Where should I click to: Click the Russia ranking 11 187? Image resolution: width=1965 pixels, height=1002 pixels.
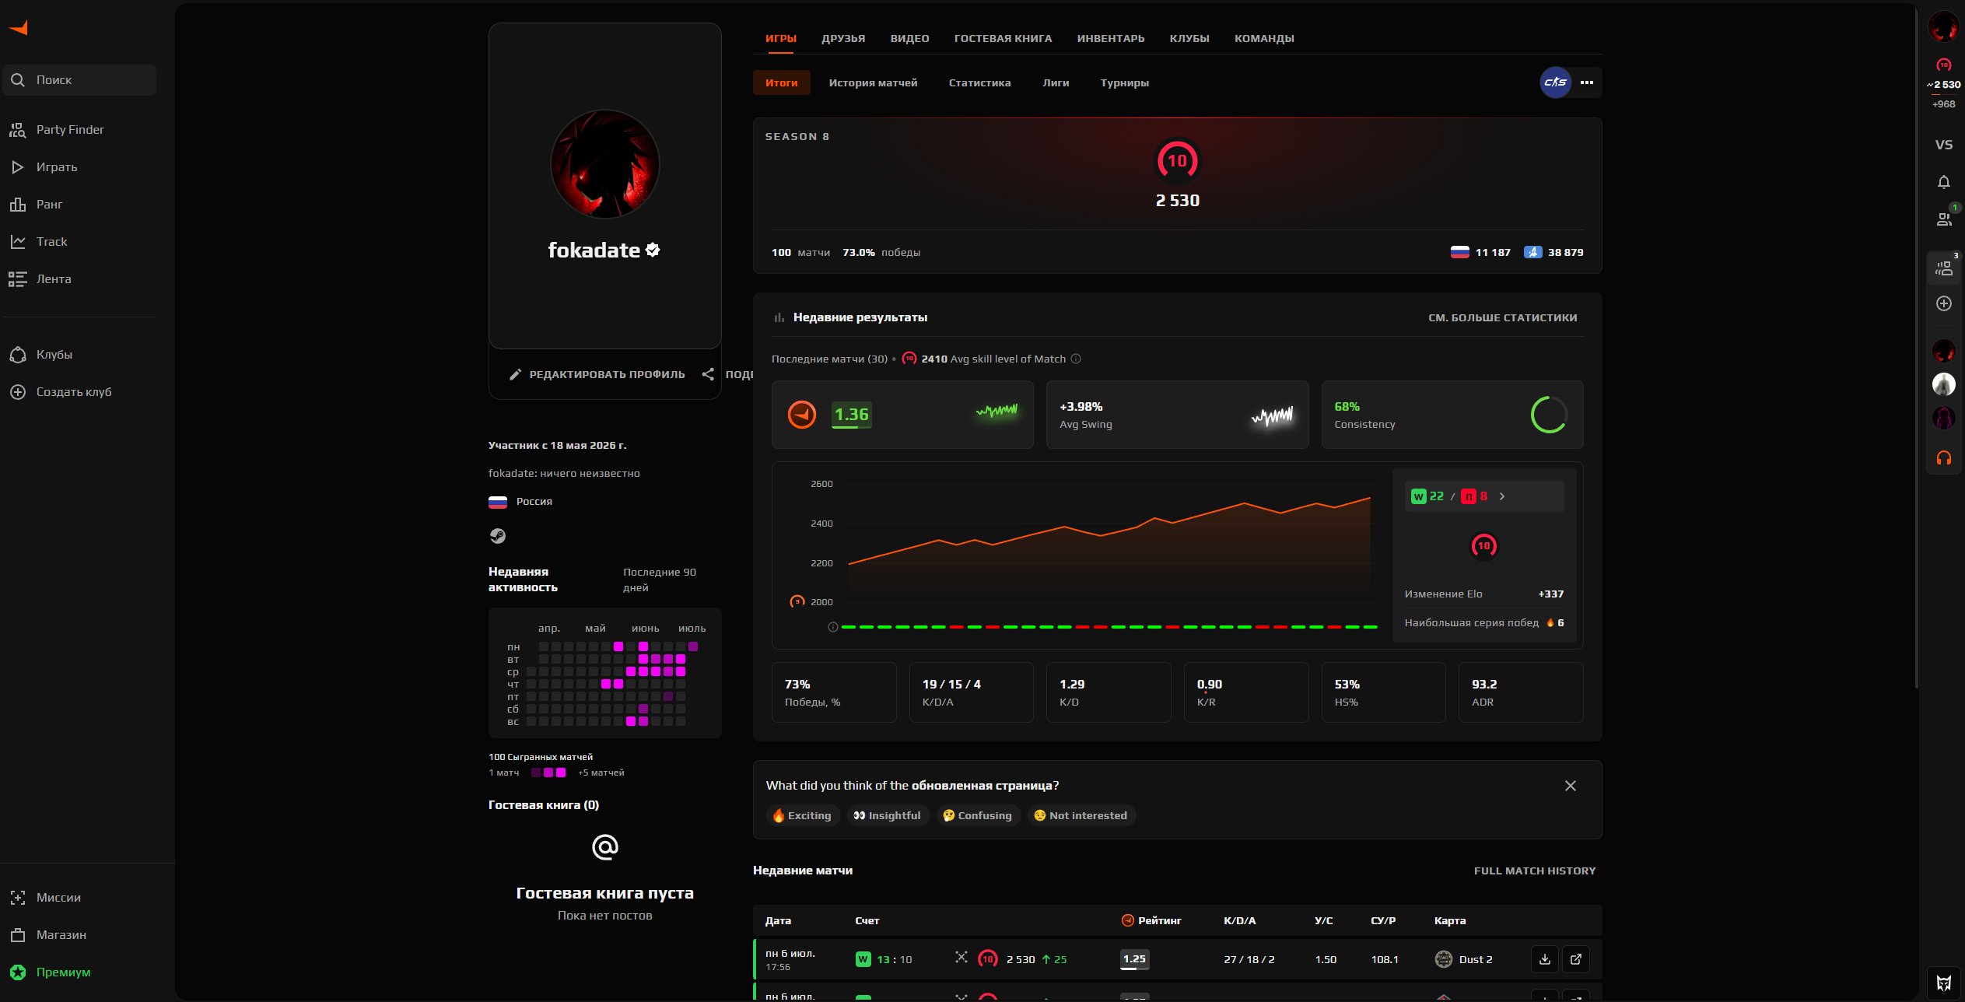(x=1480, y=252)
